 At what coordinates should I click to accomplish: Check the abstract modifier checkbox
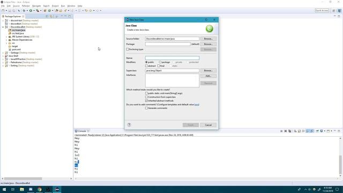146,66
